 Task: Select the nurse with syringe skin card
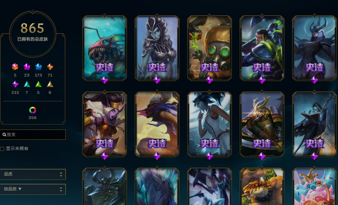[210, 124]
